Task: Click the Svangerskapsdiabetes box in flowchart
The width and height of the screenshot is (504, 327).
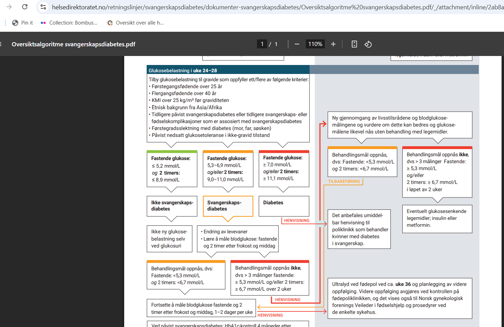Action: (x=228, y=206)
